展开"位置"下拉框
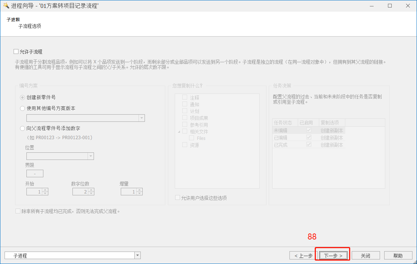This screenshot has width=417, height=264. tap(90, 156)
